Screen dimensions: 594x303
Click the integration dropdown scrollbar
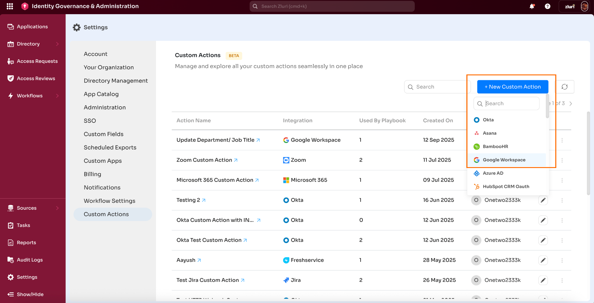(547, 106)
